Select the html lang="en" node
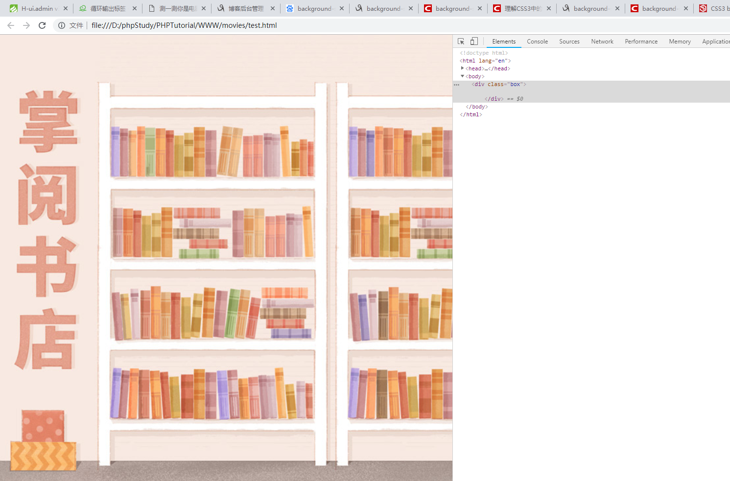730x481 pixels. (x=485, y=61)
